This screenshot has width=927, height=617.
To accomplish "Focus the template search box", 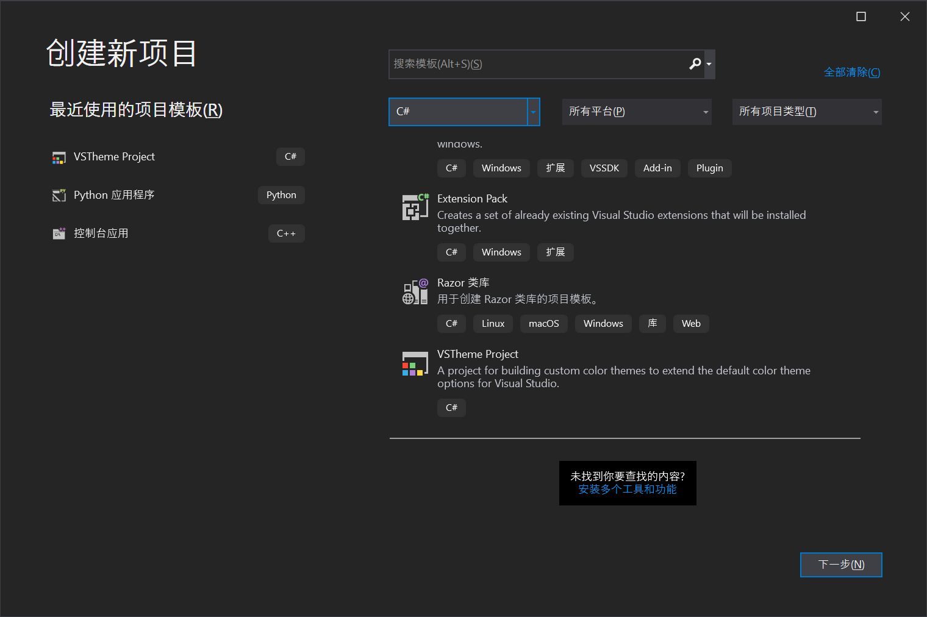I will pos(546,64).
